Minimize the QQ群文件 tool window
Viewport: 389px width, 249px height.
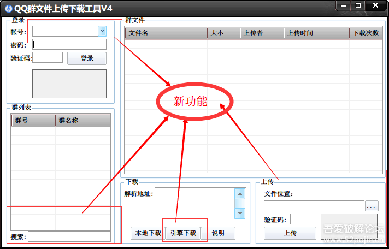point(343,5)
